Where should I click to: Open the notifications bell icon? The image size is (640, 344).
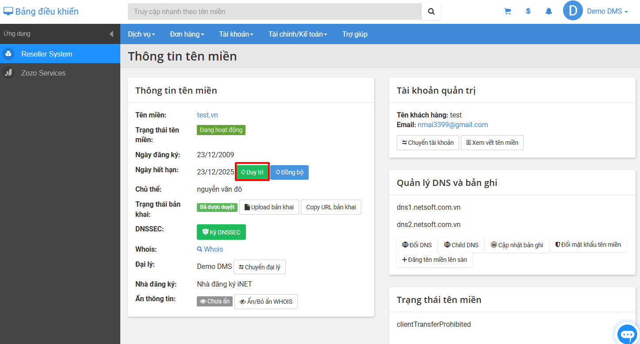pos(549,11)
